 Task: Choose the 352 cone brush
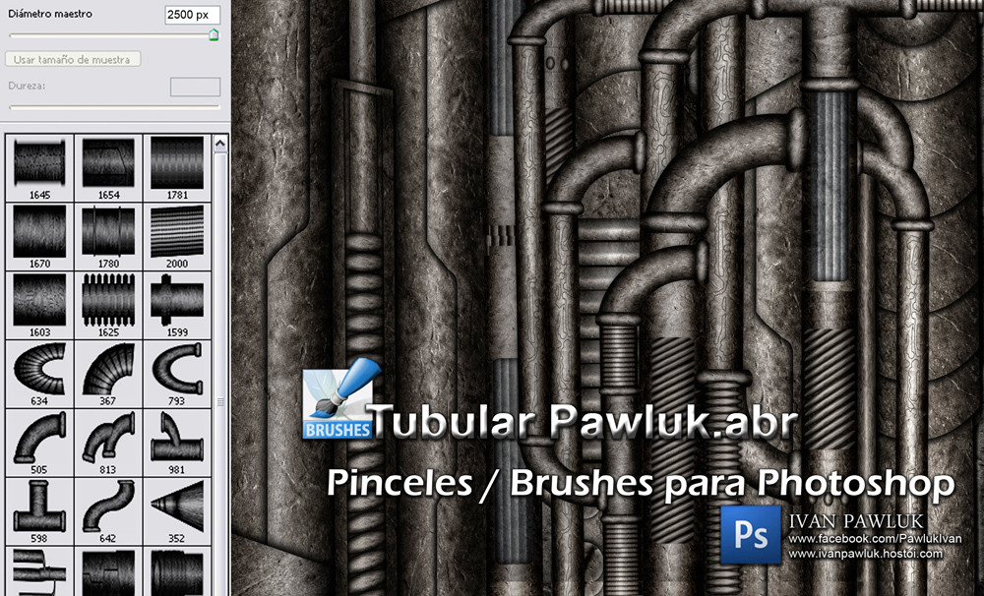pos(177,512)
